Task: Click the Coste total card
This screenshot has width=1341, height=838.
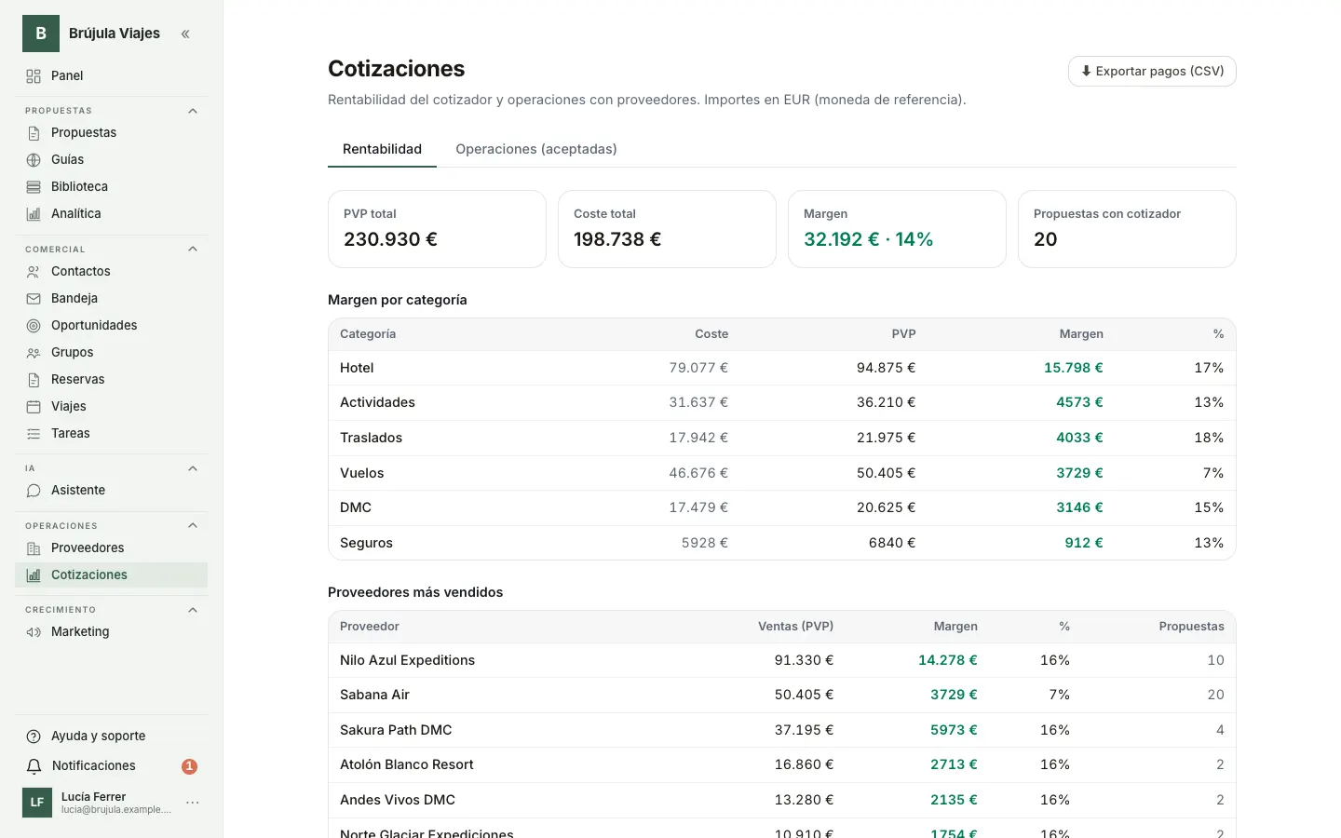Action: pyautogui.click(x=667, y=229)
